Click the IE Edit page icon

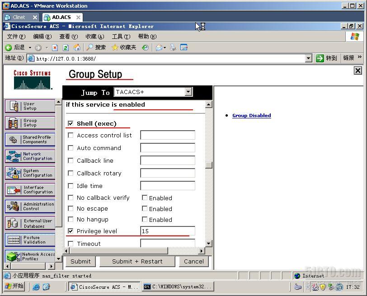pos(184,47)
